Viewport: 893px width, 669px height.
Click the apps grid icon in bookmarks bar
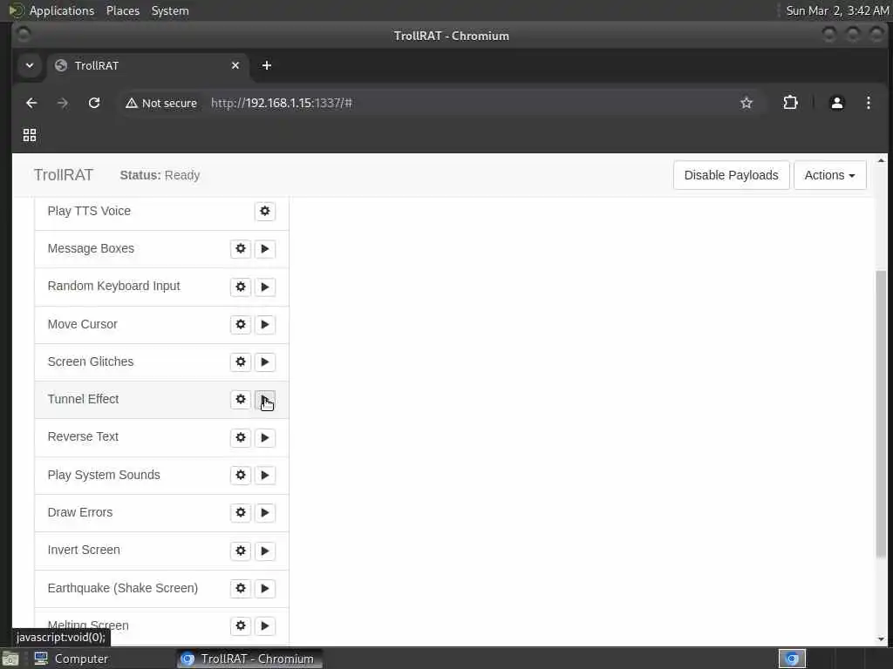[x=30, y=135]
